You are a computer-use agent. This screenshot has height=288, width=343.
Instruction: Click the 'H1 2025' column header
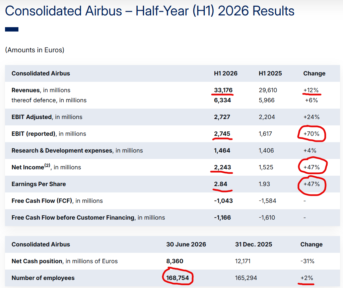tap(270, 73)
